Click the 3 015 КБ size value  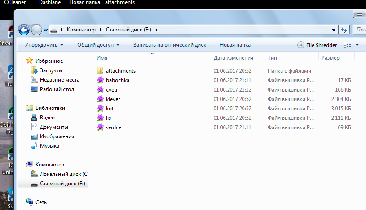coord(341,109)
